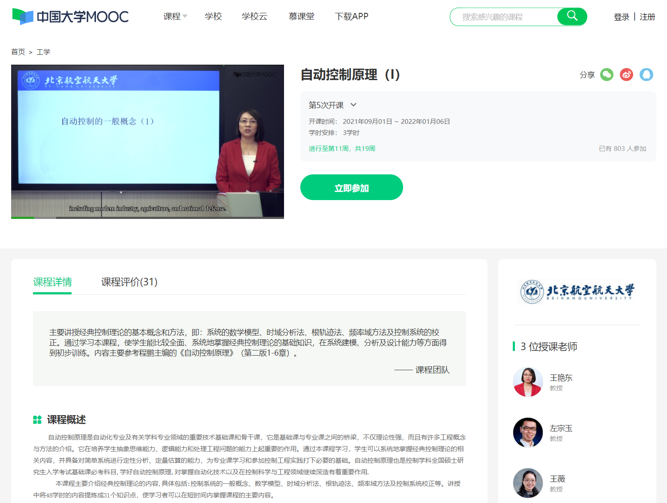The height and width of the screenshot is (503, 667).
Task: Expand the 课程 dropdown menu
Action: 175,16
